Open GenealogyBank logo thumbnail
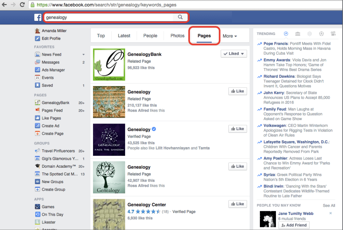 pos(109,65)
